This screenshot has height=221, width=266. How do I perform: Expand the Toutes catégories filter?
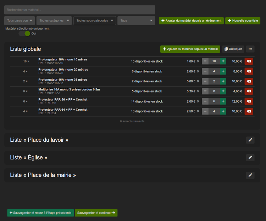point(54,21)
